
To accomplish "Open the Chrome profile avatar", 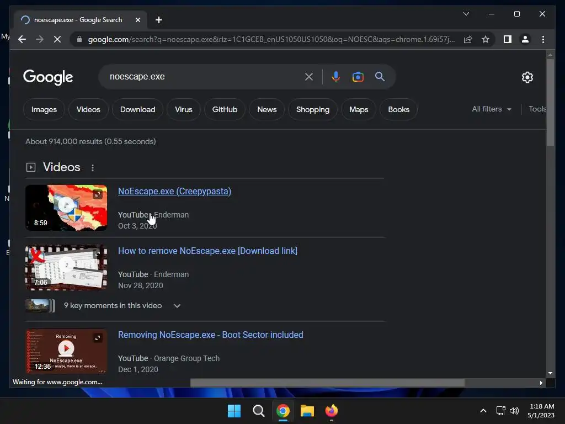I will pos(525,39).
